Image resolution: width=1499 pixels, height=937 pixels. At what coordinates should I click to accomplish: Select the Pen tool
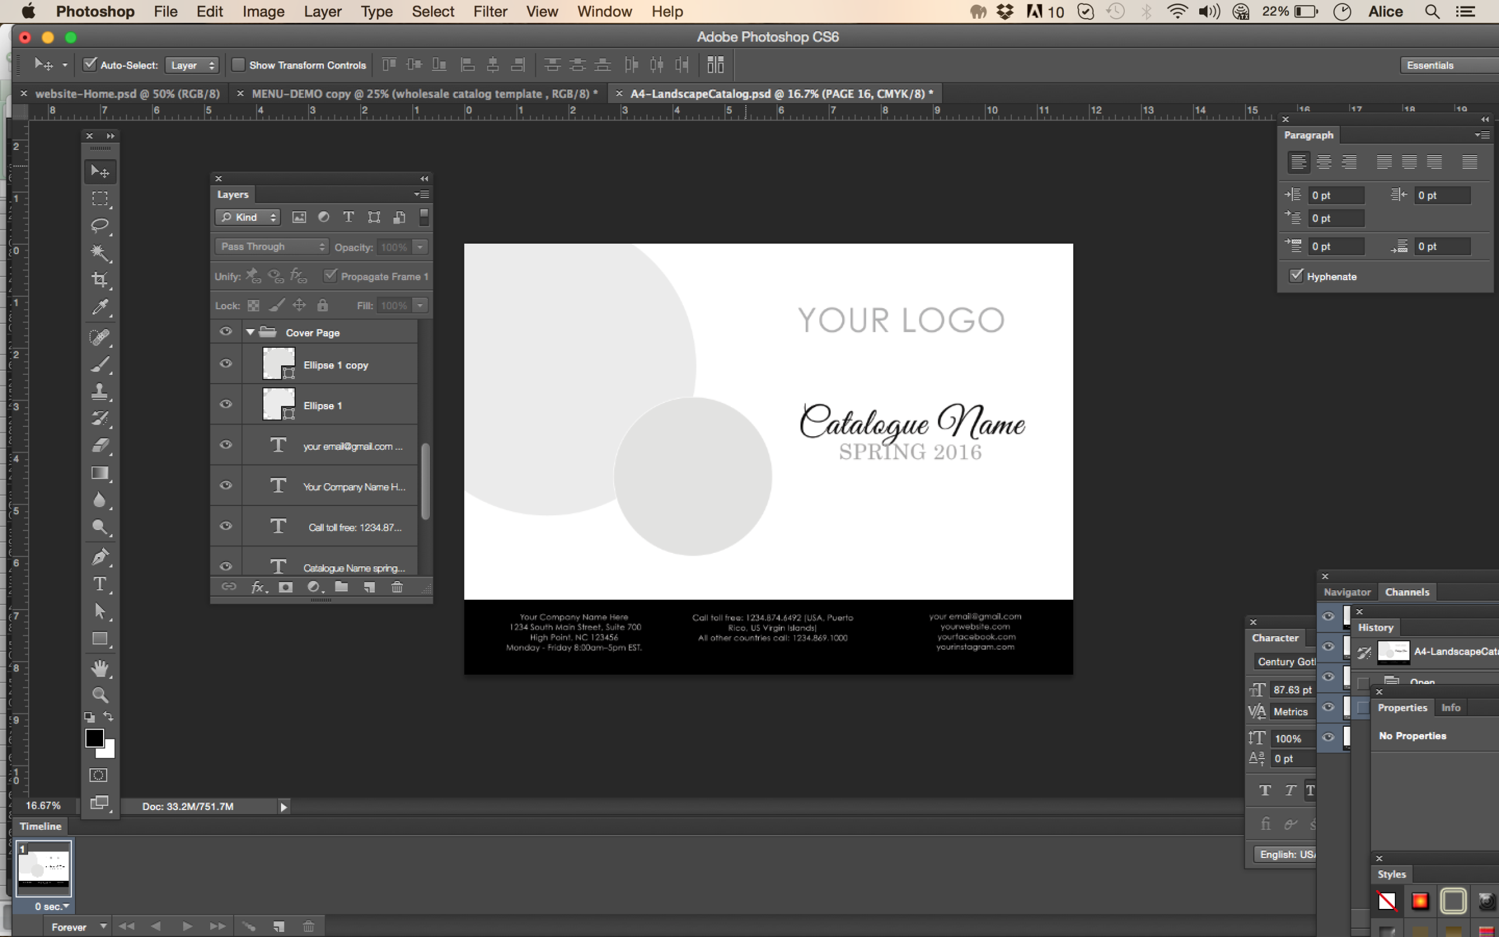click(x=100, y=556)
